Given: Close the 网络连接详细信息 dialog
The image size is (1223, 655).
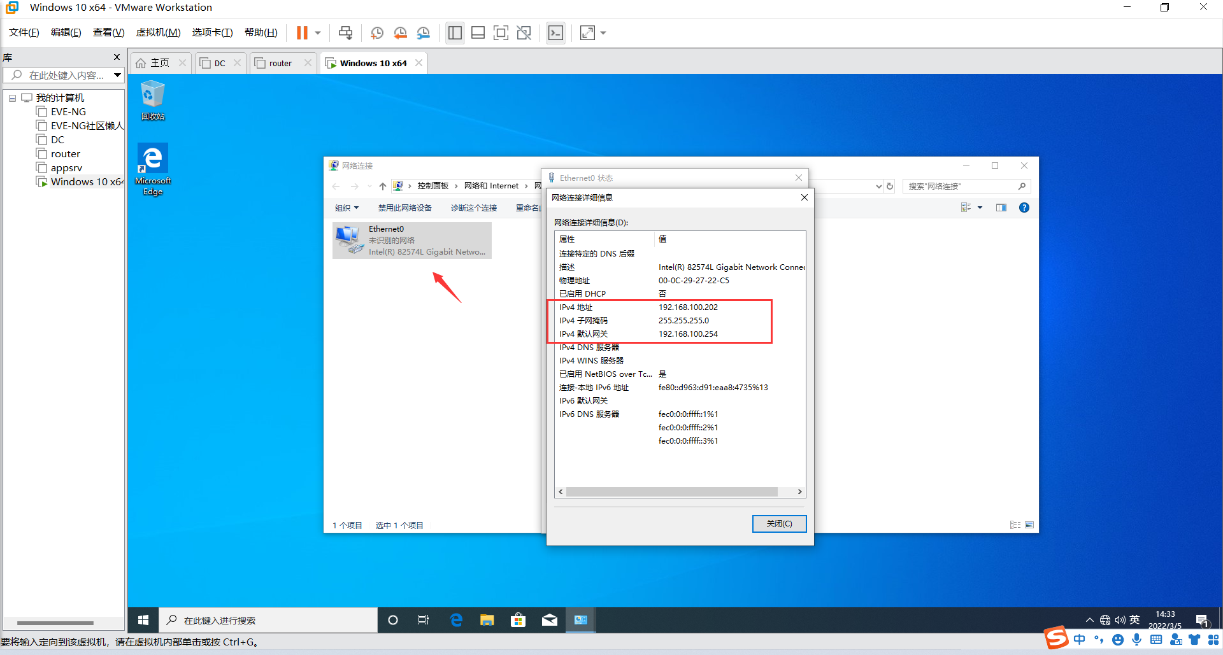Looking at the screenshot, I should (x=805, y=197).
